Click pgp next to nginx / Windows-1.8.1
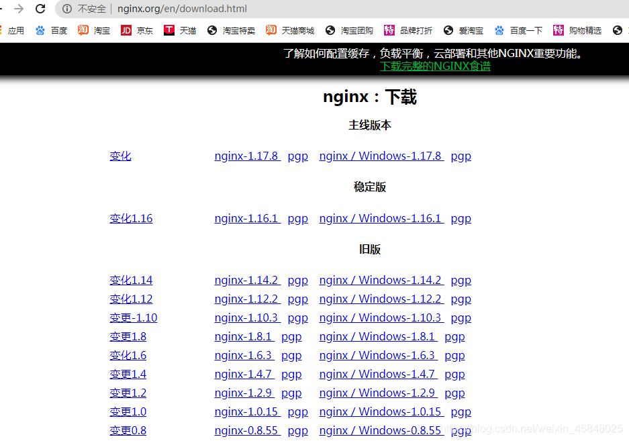This screenshot has width=629, height=441. coord(454,337)
